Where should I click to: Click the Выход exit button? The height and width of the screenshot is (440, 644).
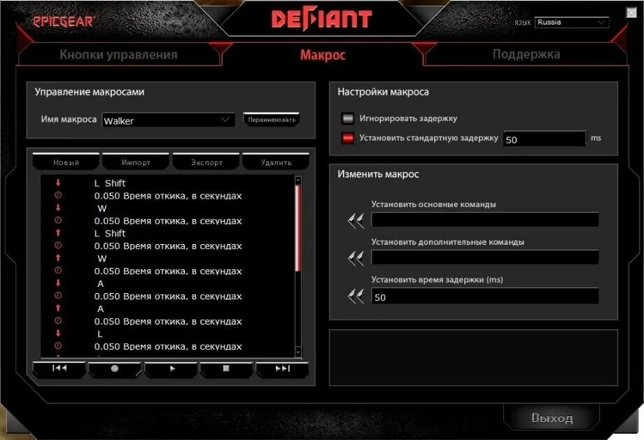click(x=552, y=418)
